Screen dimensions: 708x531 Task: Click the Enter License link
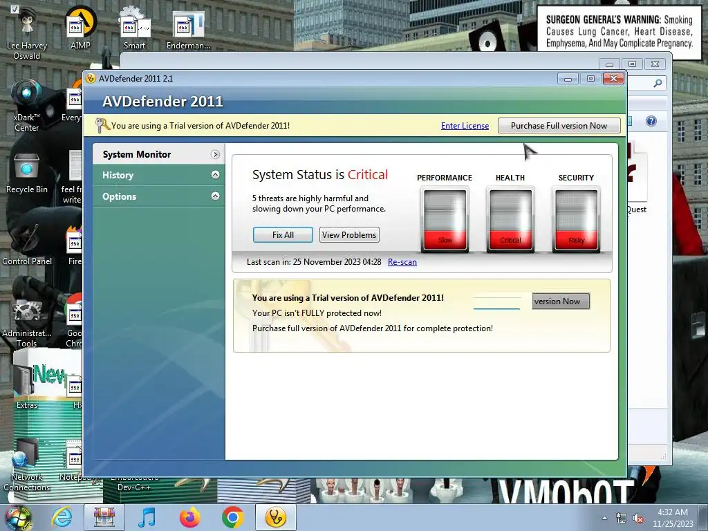(x=465, y=126)
